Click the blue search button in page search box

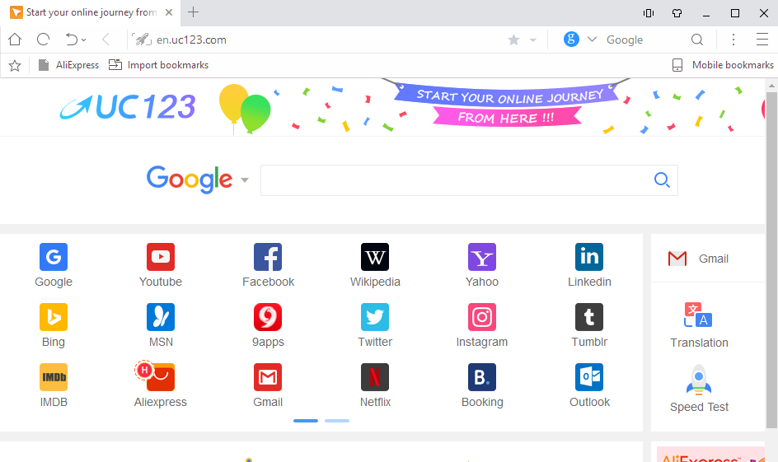tap(662, 180)
